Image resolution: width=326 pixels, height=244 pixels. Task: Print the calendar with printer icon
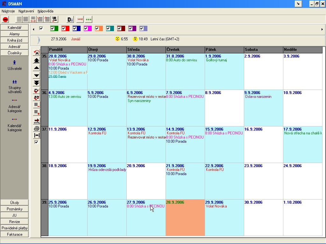point(37,128)
